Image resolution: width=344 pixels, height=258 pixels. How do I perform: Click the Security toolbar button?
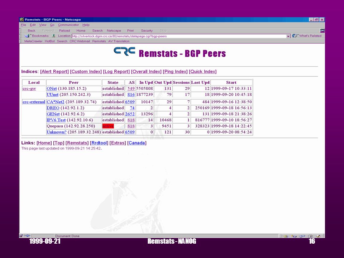[x=147, y=30]
